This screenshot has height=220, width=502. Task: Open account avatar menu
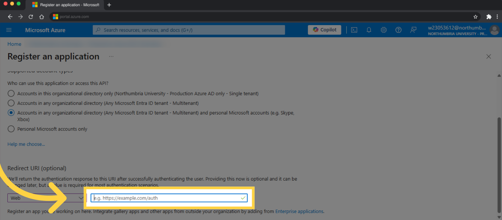[x=495, y=30]
